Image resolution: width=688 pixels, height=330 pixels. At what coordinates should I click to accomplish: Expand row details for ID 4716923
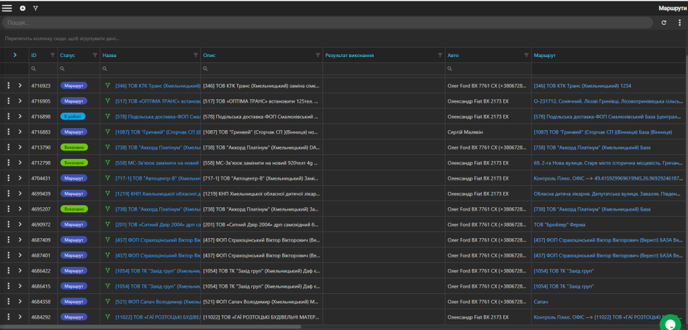point(19,85)
